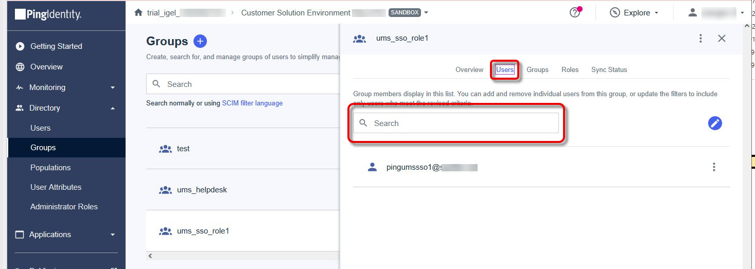
Task: Open three-dot menu for pingumssso1 user
Action: (x=714, y=167)
